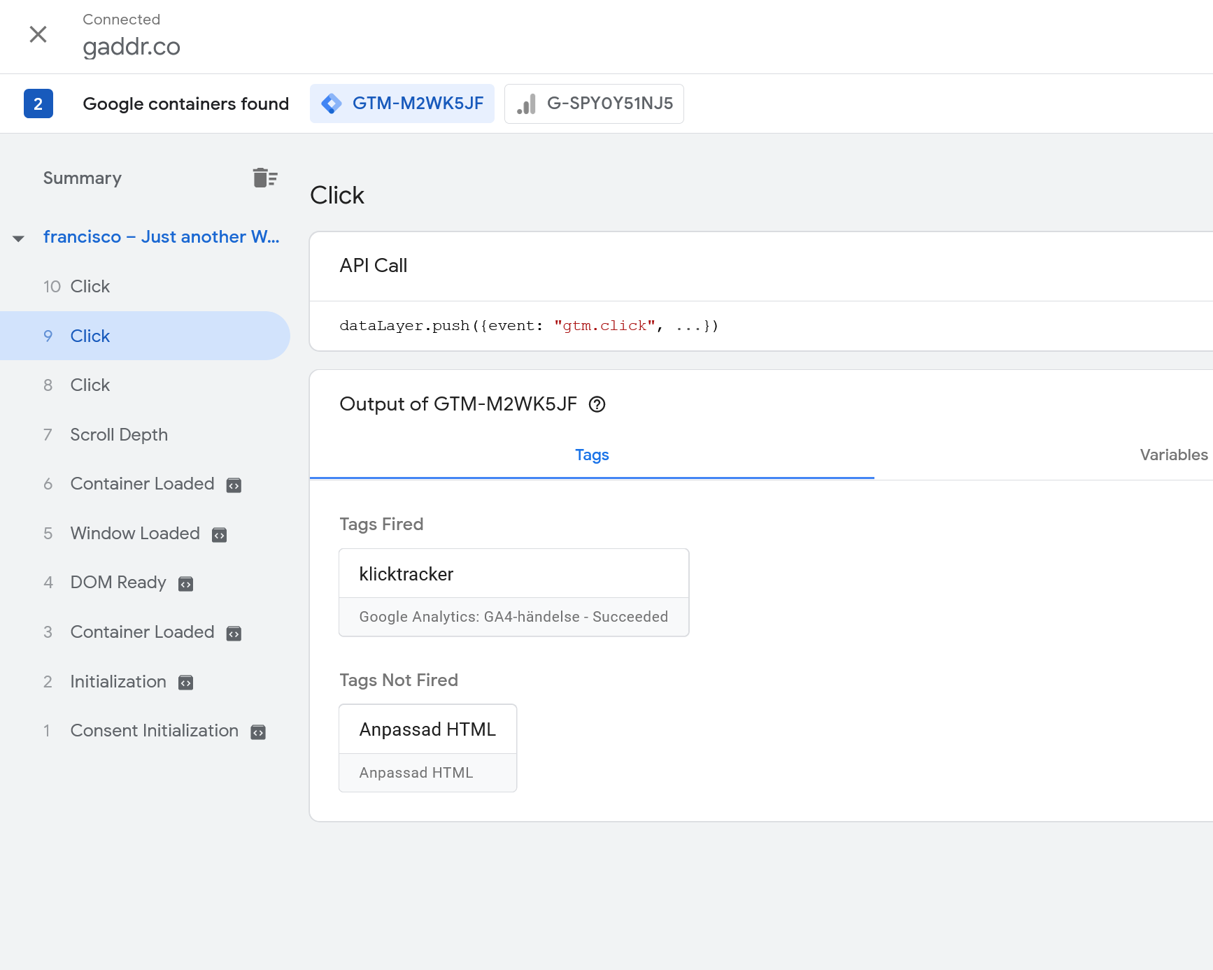Image resolution: width=1213 pixels, height=970 pixels.
Task: Select the Tags tab
Action: [x=592, y=455]
